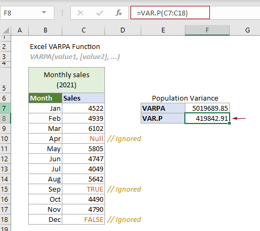Cancel the formula entry with the X icon

tap(80, 13)
